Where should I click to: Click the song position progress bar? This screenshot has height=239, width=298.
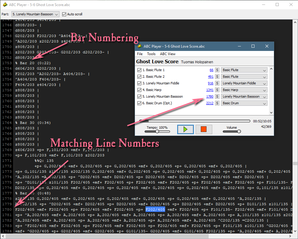tap(195, 121)
